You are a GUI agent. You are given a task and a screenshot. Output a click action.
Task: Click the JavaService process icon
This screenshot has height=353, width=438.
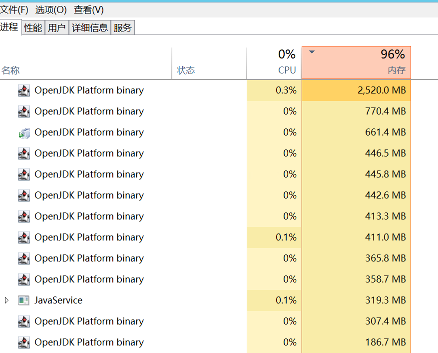(x=24, y=300)
